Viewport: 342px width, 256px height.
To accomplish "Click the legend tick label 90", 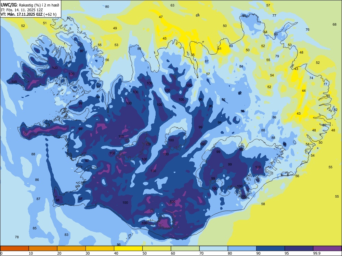I will tap(258, 253).
